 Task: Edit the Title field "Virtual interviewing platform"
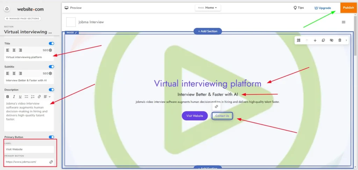29,57
